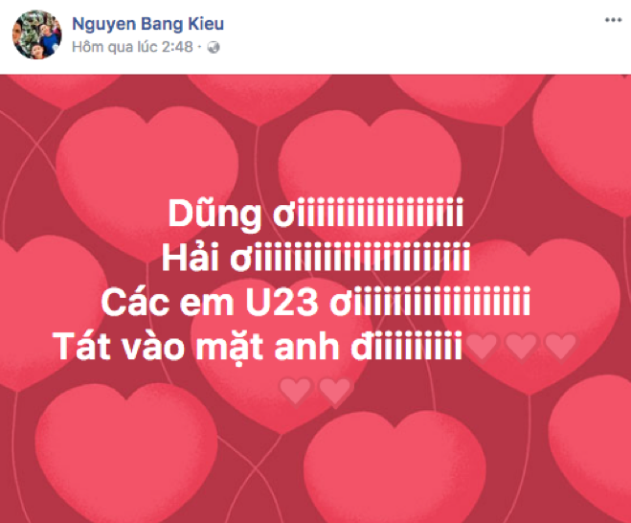
Task: Click the heart balloon below the emoji hearts
Action: point(394,467)
